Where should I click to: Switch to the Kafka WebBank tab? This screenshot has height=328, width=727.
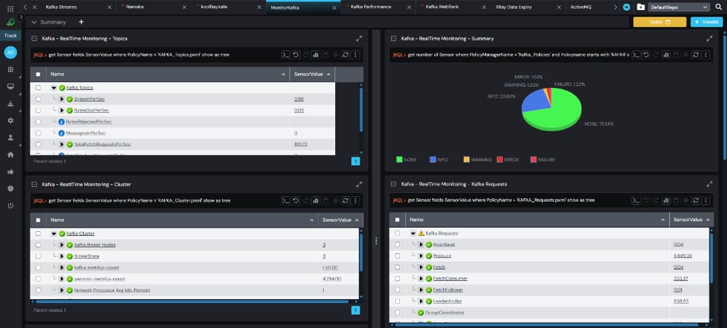point(442,7)
